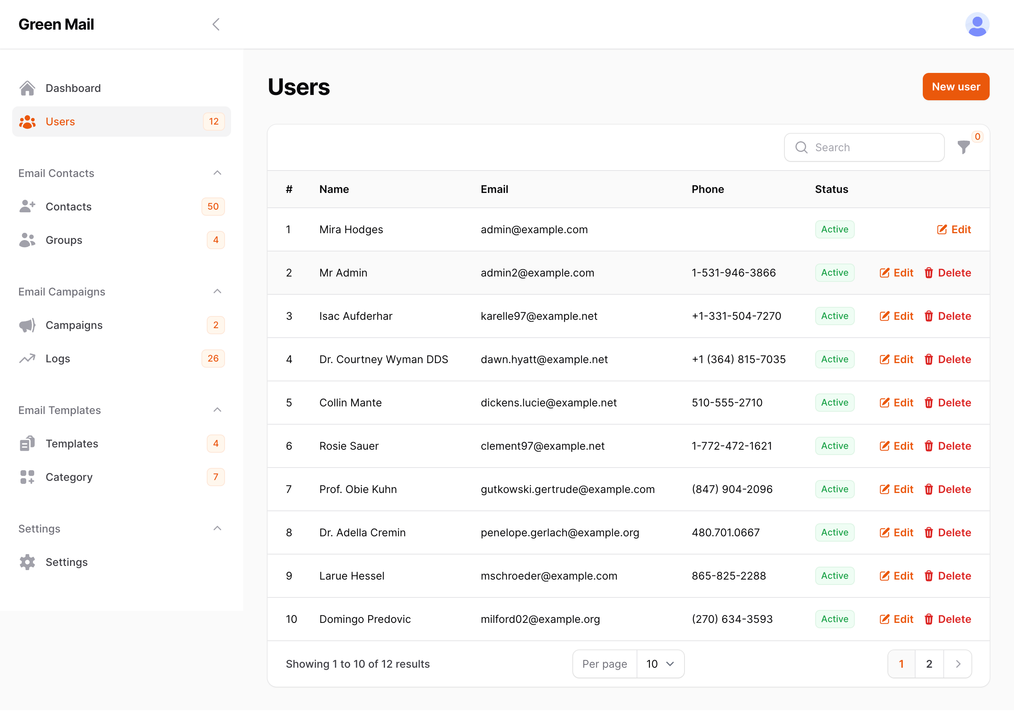This screenshot has height=711, width=1014.
Task: Click the New user button
Action: click(956, 87)
